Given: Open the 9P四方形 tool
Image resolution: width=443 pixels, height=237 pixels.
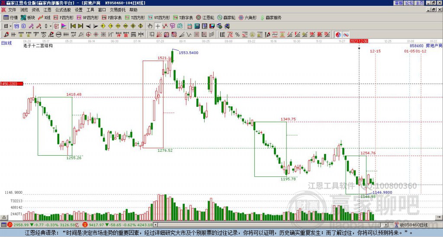Looking at the screenshot, I should (87, 17).
